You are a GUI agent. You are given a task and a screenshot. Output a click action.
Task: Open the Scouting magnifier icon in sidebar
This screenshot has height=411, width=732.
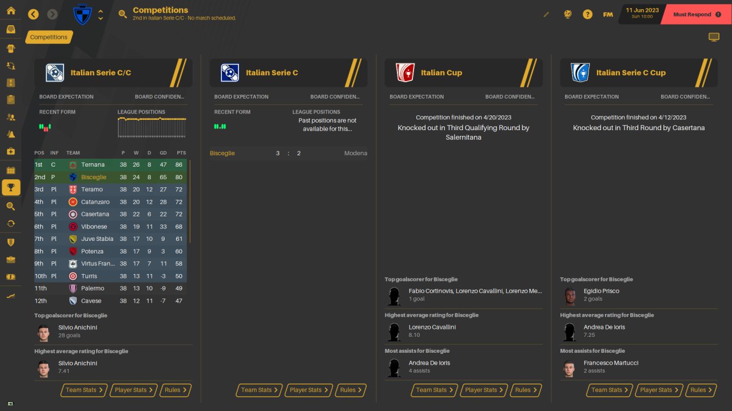(x=11, y=206)
